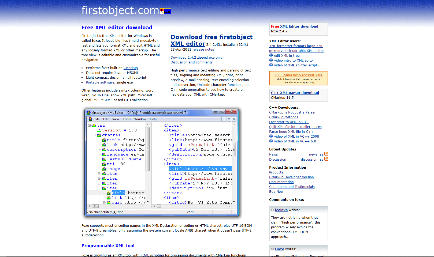Click the news RSS feed icon
The image size is (434, 257).
point(326,154)
